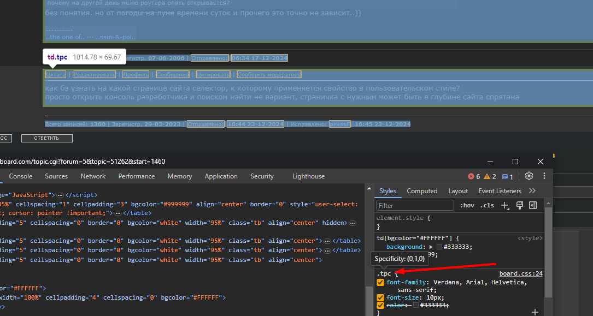Expand ellipsis on the hidden table line
This screenshot has height=316, width=593.
point(352,223)
